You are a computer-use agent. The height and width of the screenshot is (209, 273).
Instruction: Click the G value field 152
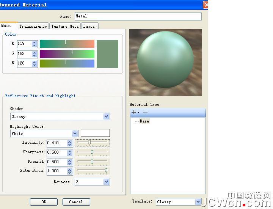[x=25, y=54]
